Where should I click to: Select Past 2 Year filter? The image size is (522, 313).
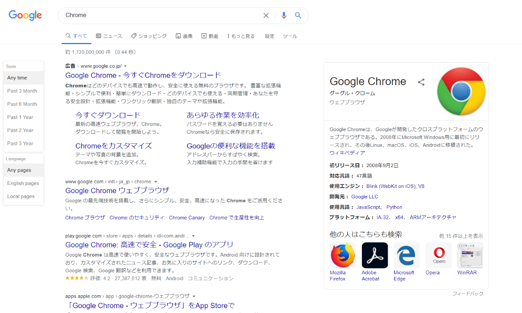coord(23,130)
